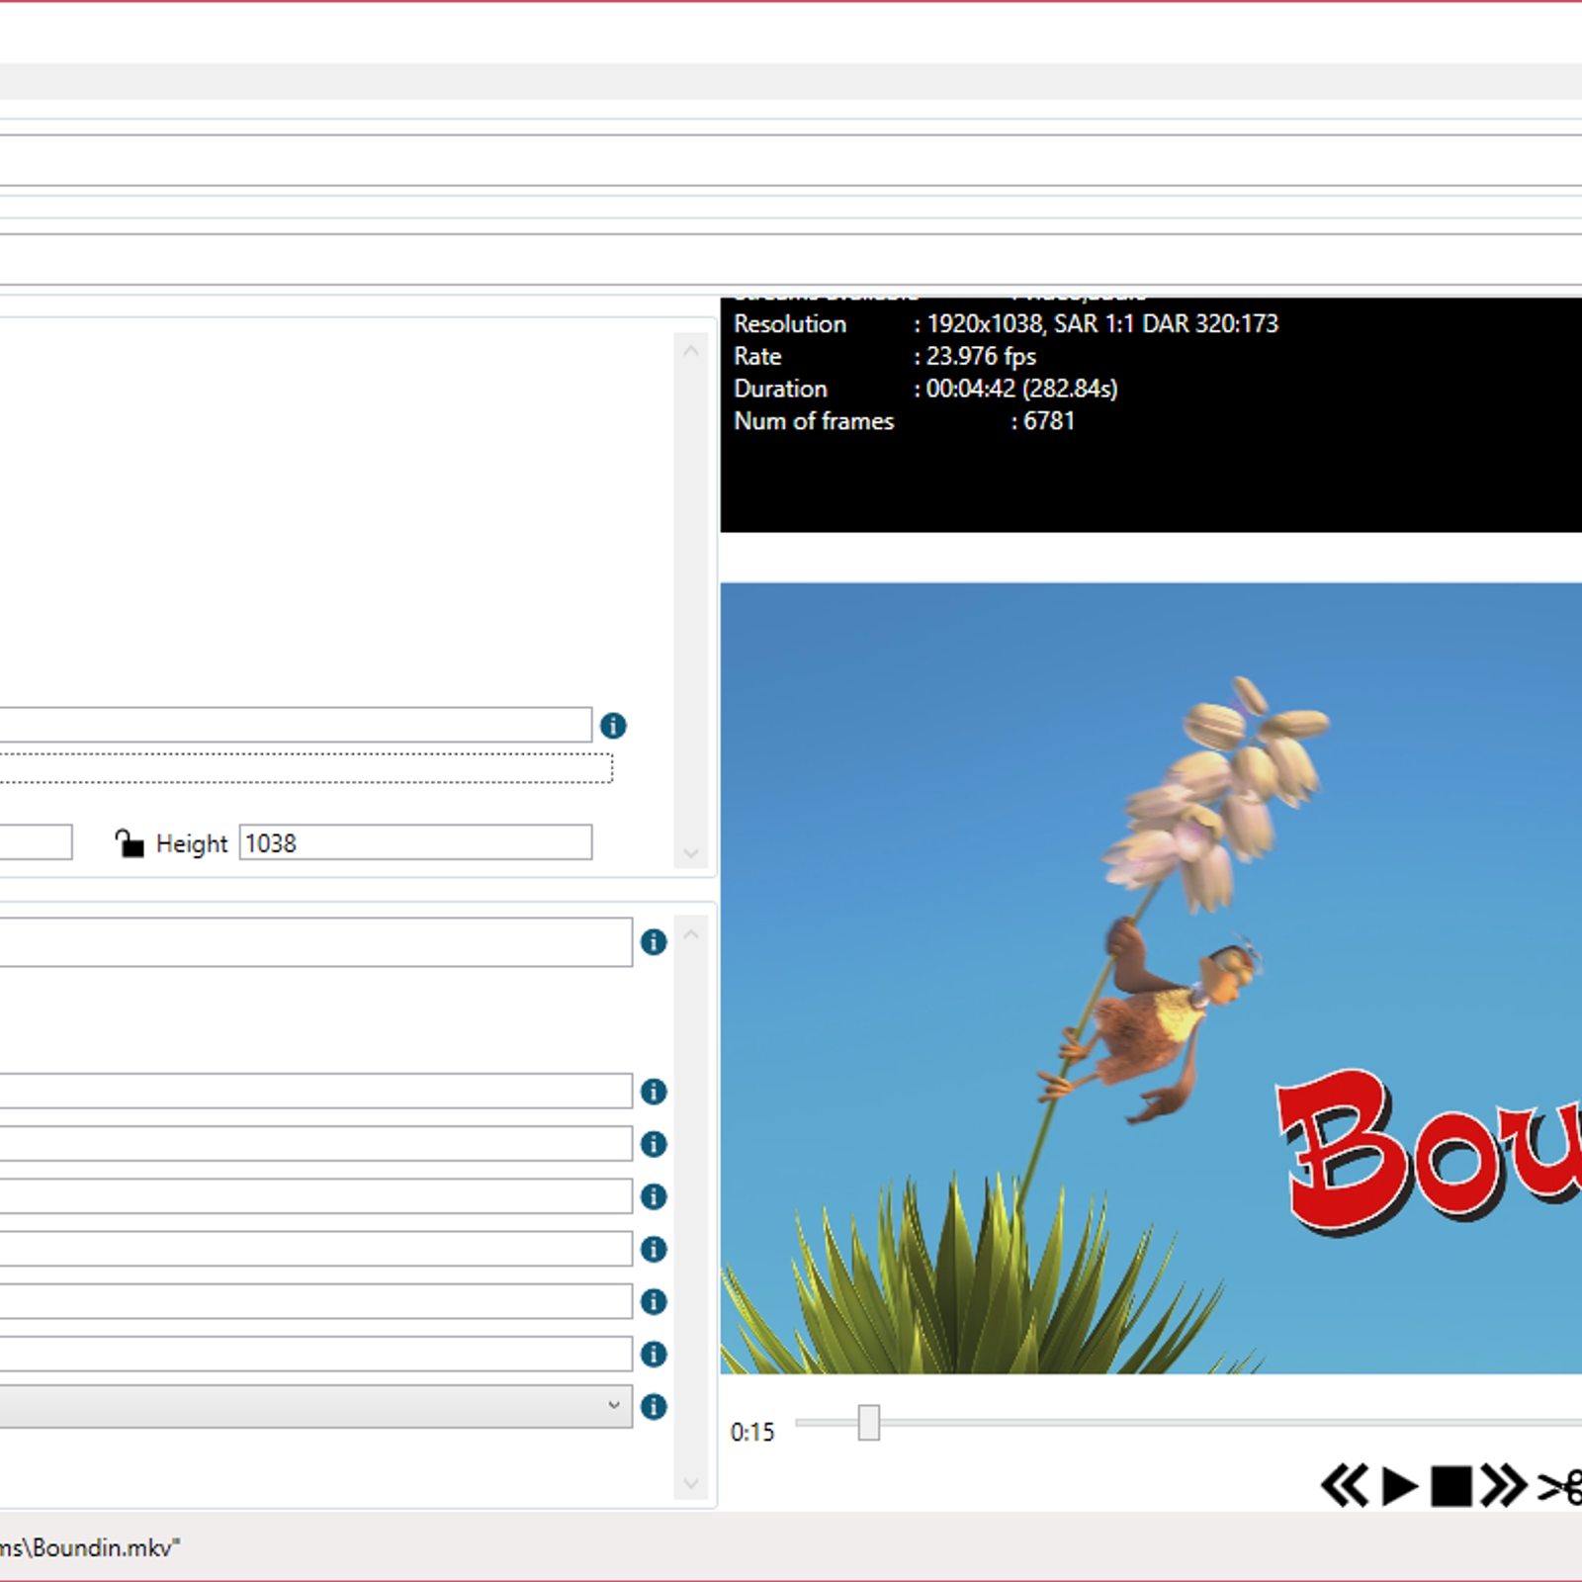
Task: Click the 0:15 playback time label
Action: tap(752, 1432)
